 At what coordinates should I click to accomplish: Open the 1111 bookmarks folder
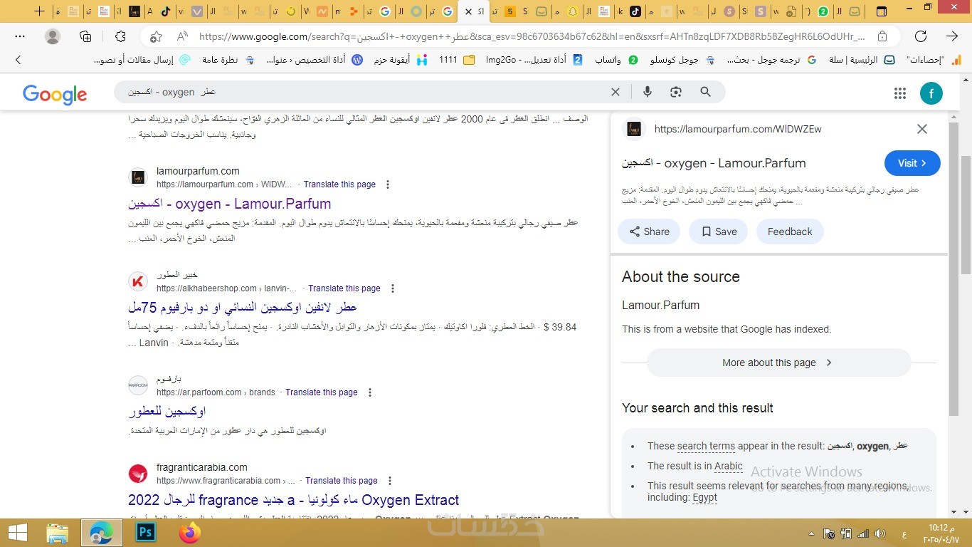click(x=457, y=60)
